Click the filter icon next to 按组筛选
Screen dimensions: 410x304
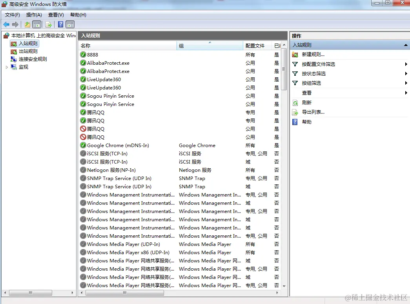(295, 83)
